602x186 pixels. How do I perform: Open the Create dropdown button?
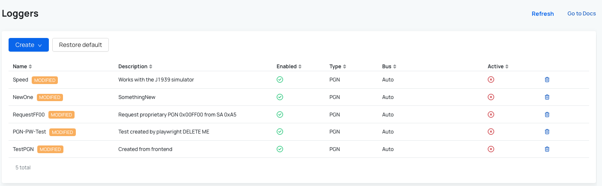(29, 45)
